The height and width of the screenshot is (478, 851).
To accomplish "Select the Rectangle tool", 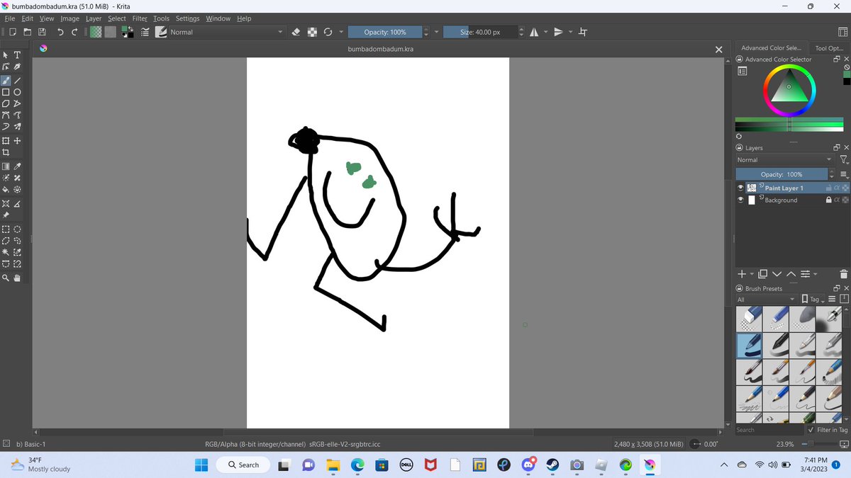I will click(x=6, y=92).
